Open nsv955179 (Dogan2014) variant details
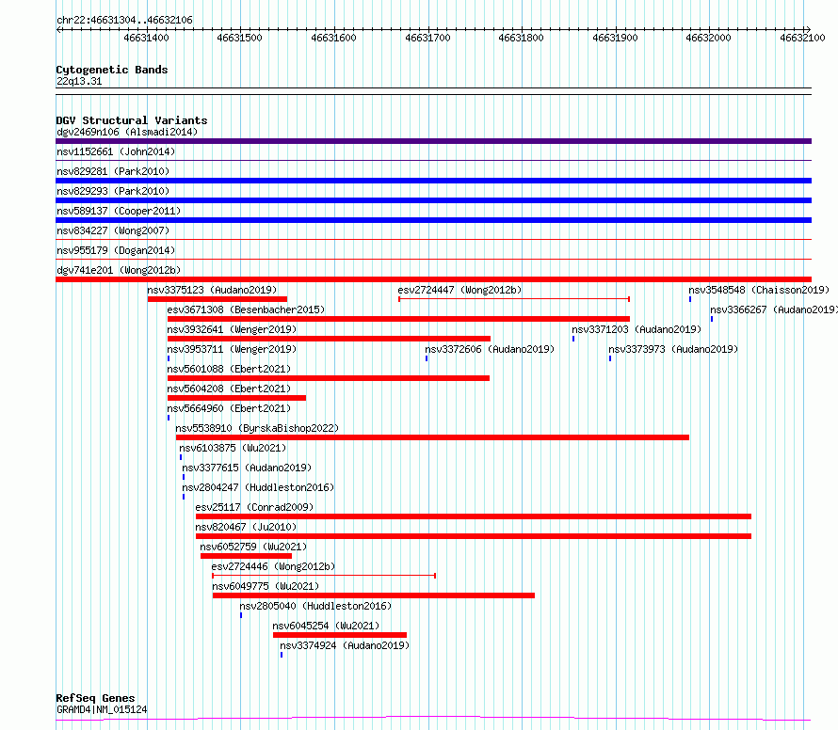Viewport: 838px width, 730px height. (x=116, y=250)
